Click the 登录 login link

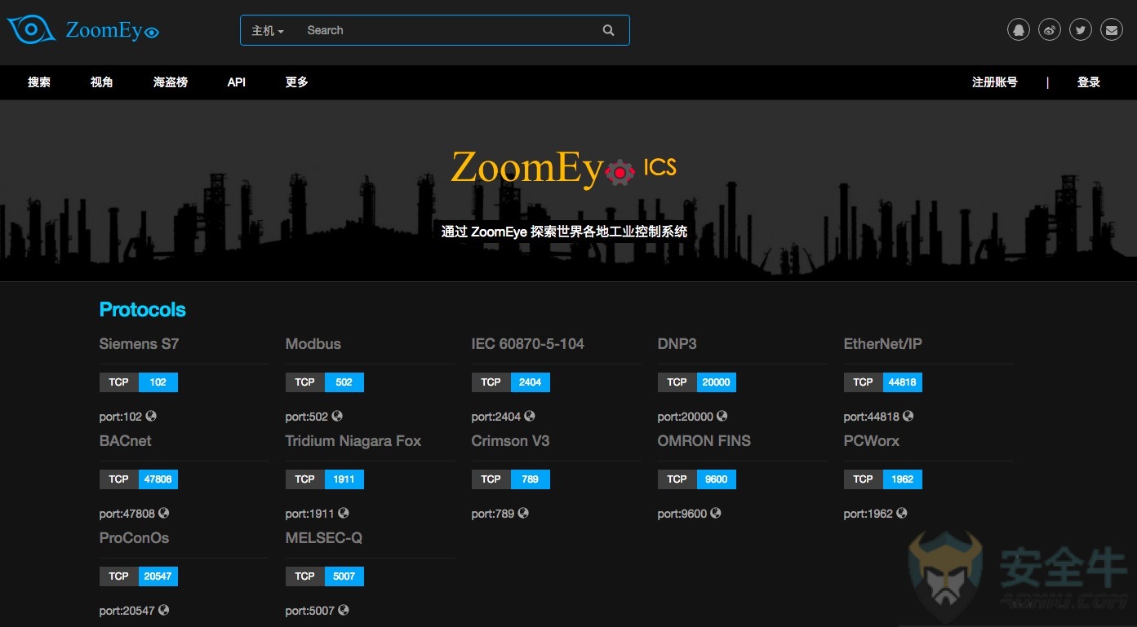(x=1089, y=82)
